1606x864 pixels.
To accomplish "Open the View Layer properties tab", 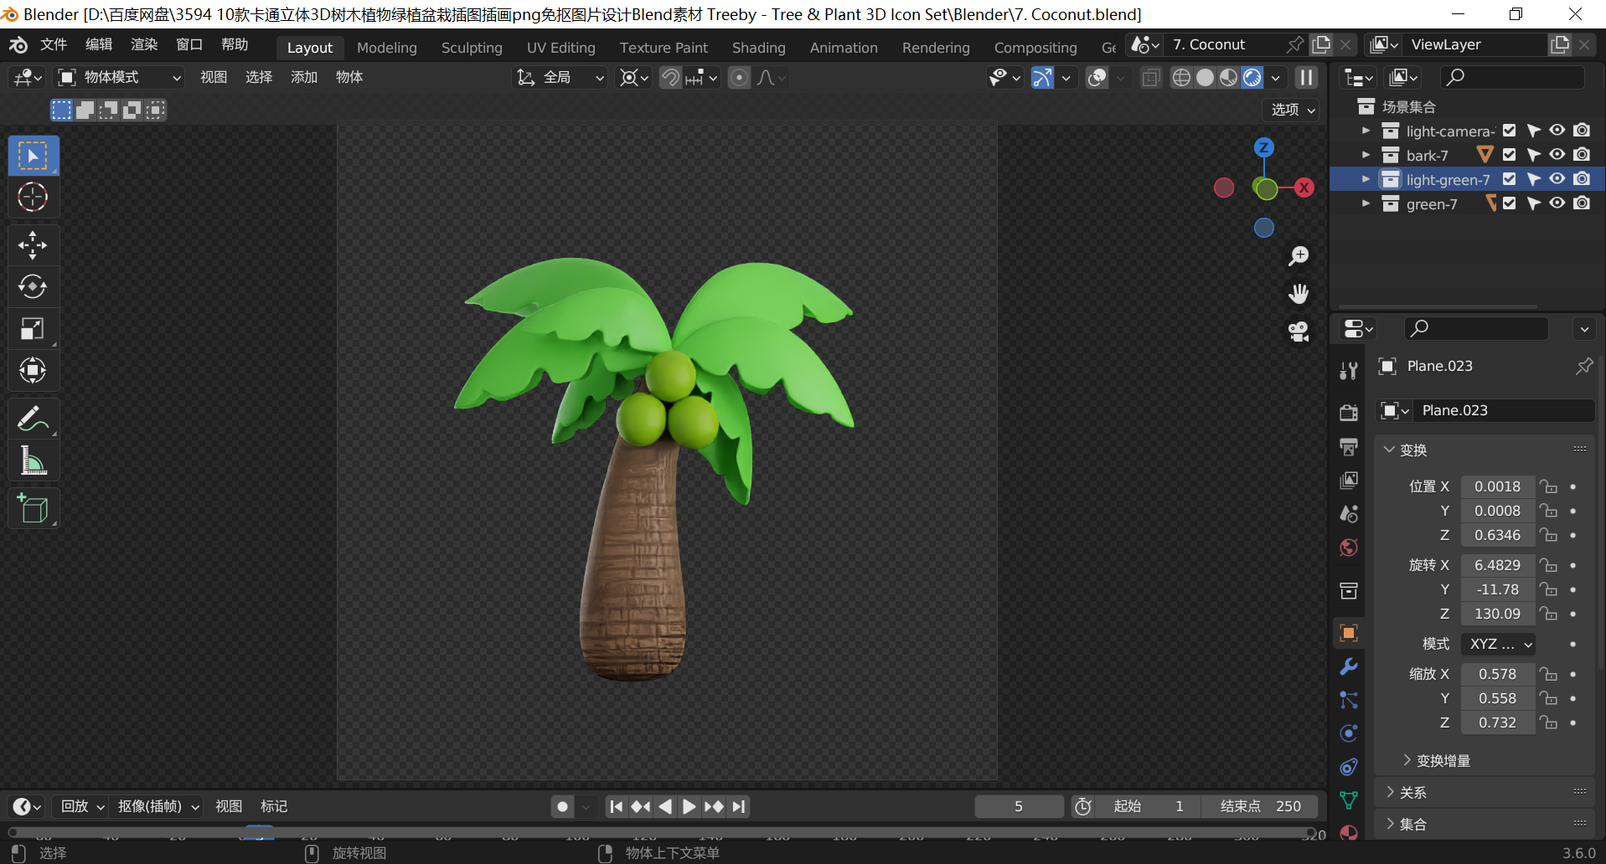I will pyautogui.click(x=1349, y=480).
